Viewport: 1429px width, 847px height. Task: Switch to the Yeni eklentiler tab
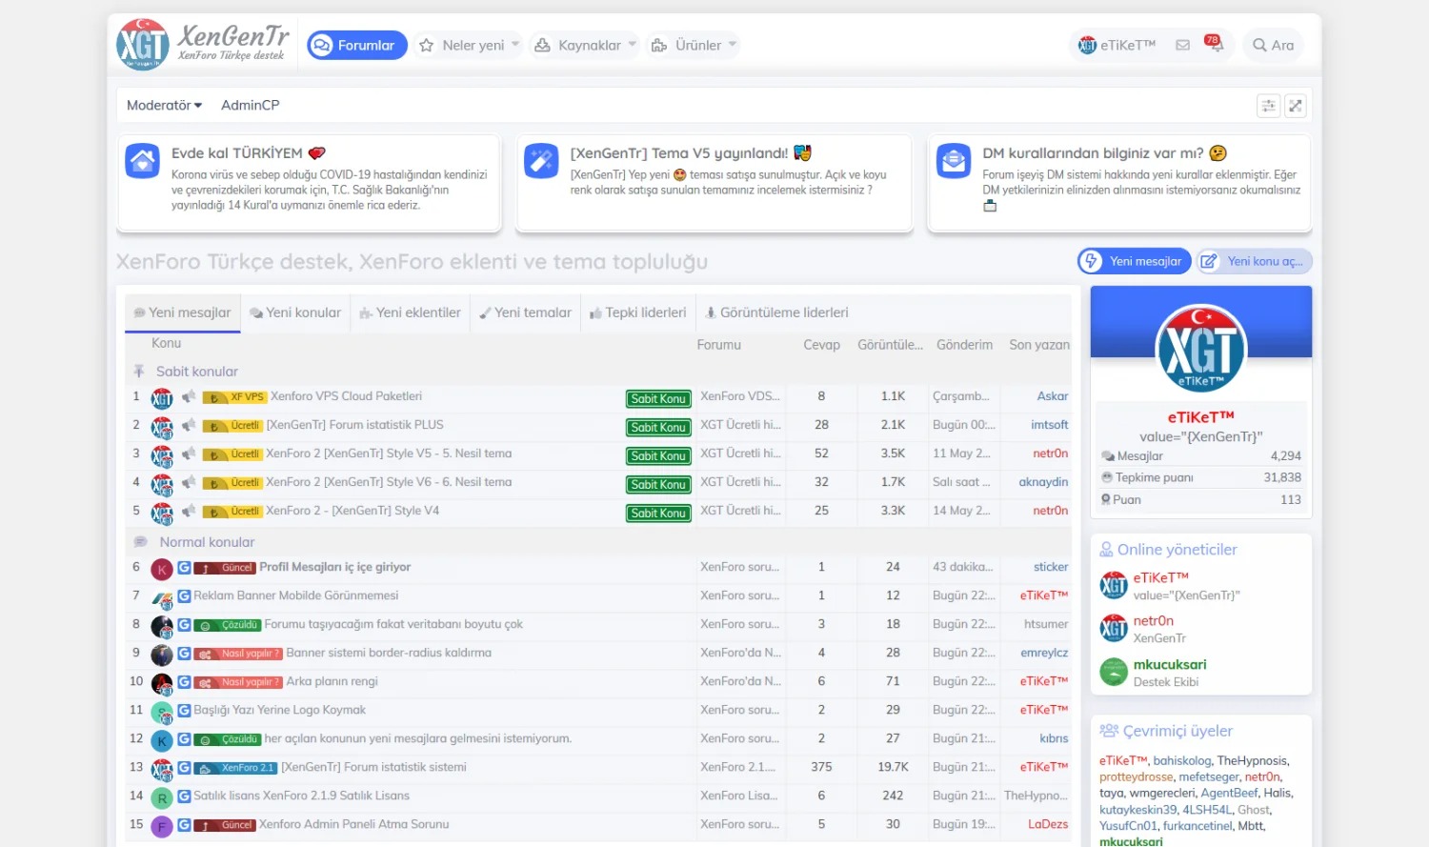pos(410,313)
